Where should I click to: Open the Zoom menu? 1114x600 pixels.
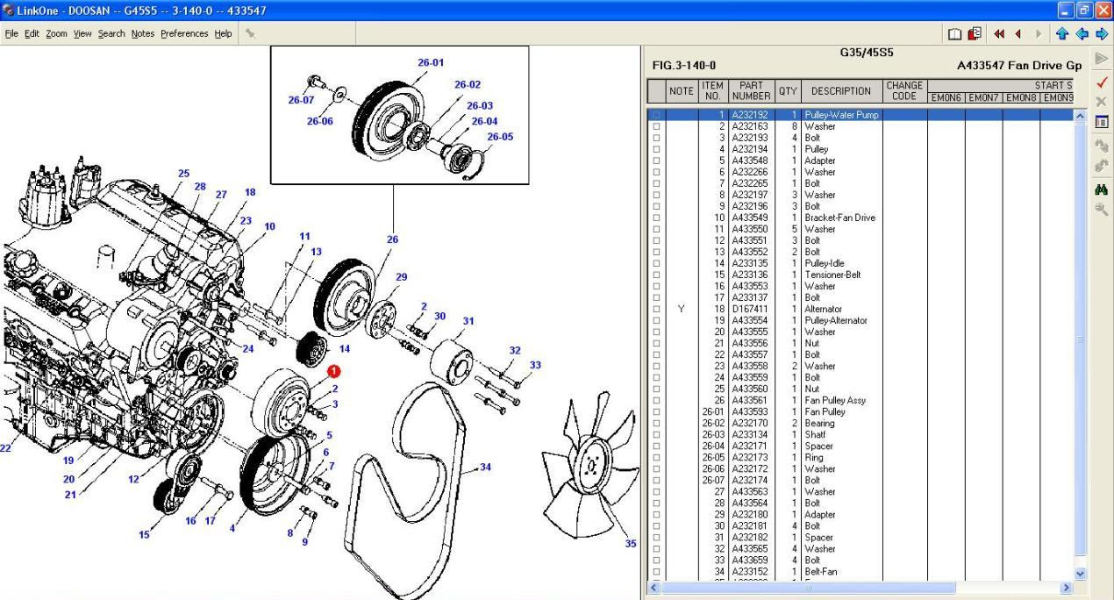[56, 33]
